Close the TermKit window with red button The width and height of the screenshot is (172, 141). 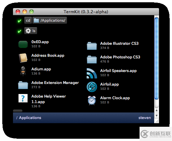point(18,12)
